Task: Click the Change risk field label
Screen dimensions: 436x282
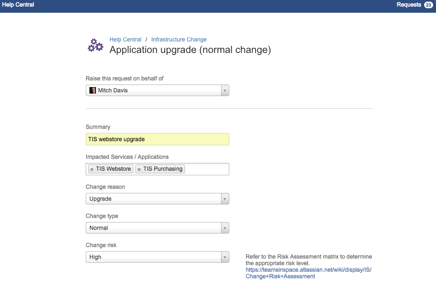Action: click(101, 245)
